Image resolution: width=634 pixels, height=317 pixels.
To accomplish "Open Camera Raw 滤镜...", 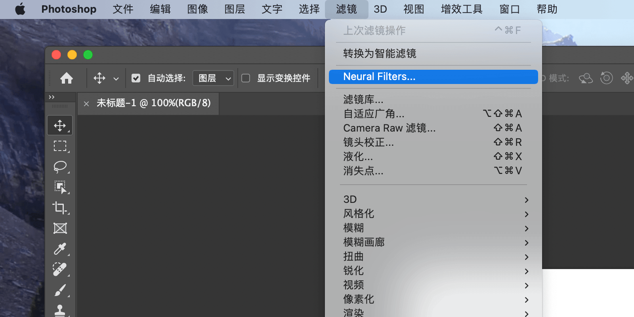I will (433, 128).
